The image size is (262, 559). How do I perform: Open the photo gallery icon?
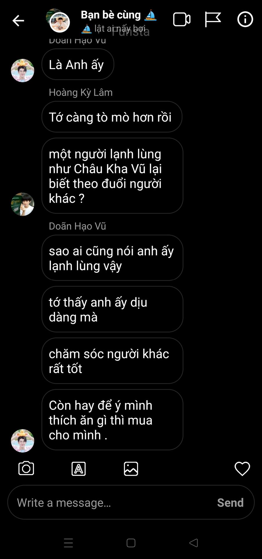[131, 469]
